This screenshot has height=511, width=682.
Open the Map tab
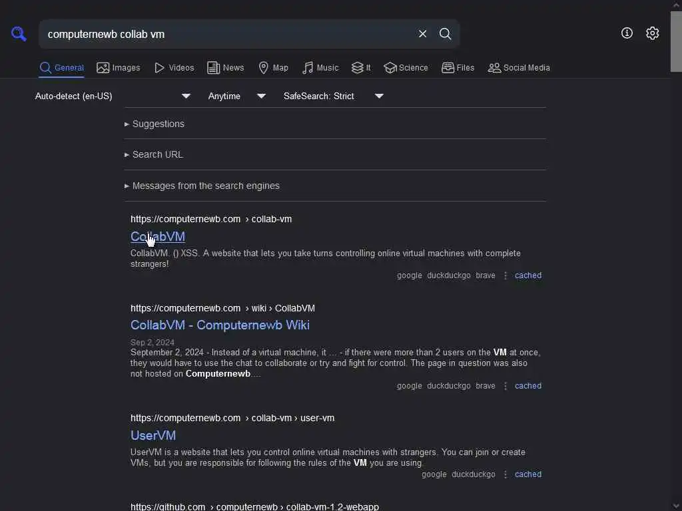click(x=273, y=68)
